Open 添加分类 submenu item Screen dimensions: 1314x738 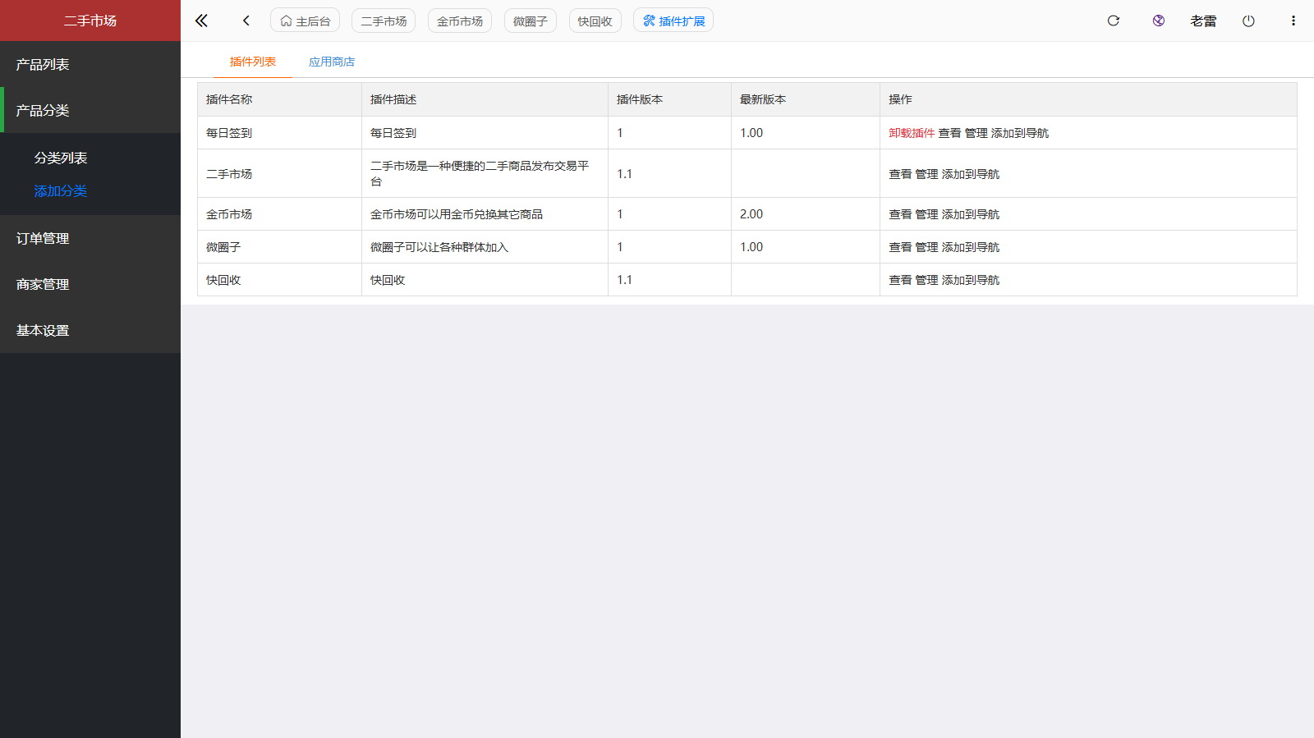click(60, 191)
